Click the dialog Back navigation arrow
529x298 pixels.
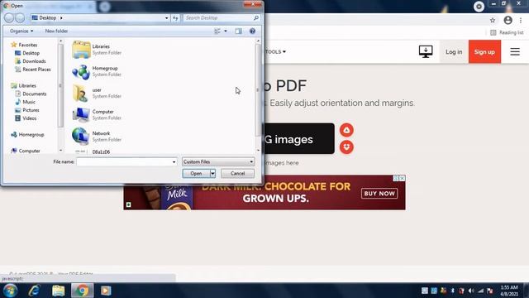(9, 18)
